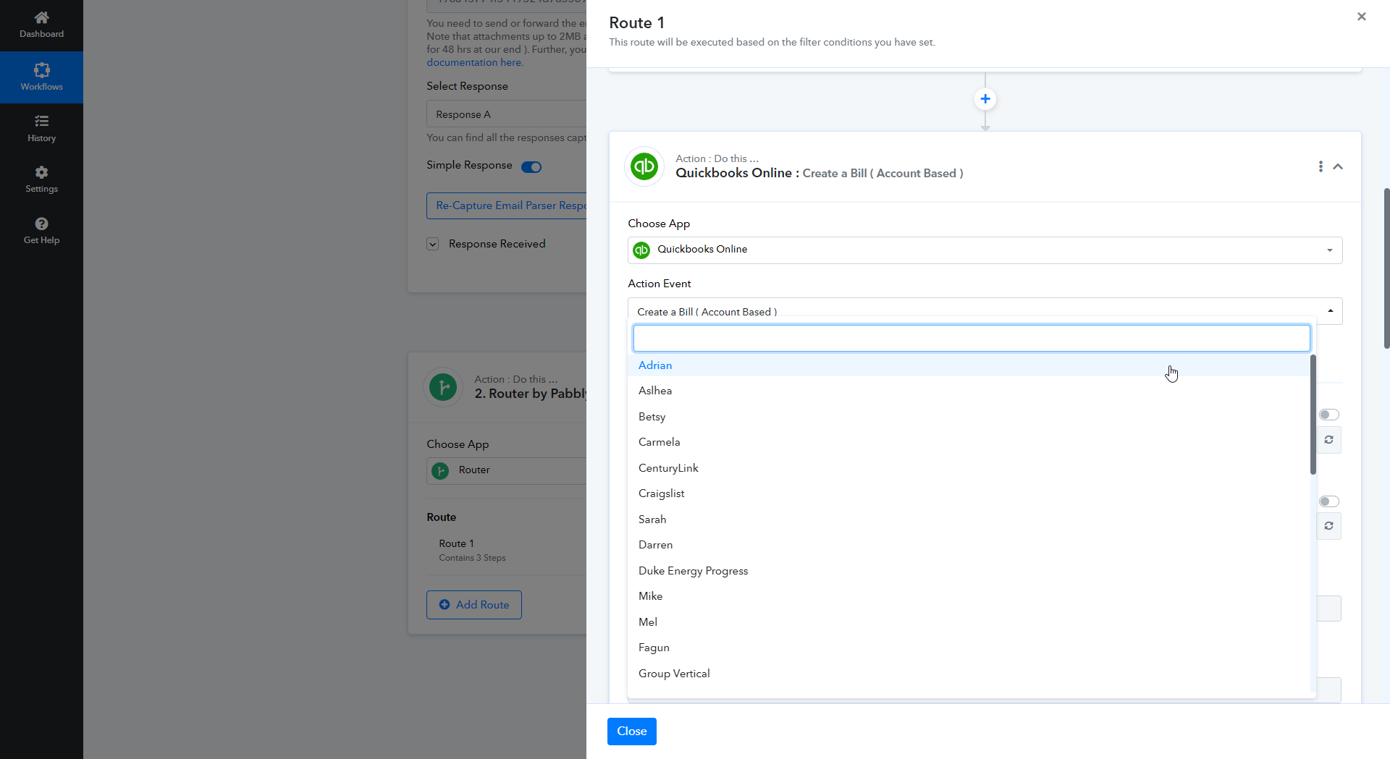Add a step with the plus circle
Image resolution: width=1390 pixels, height=759 pixels.
click(985, 99)
